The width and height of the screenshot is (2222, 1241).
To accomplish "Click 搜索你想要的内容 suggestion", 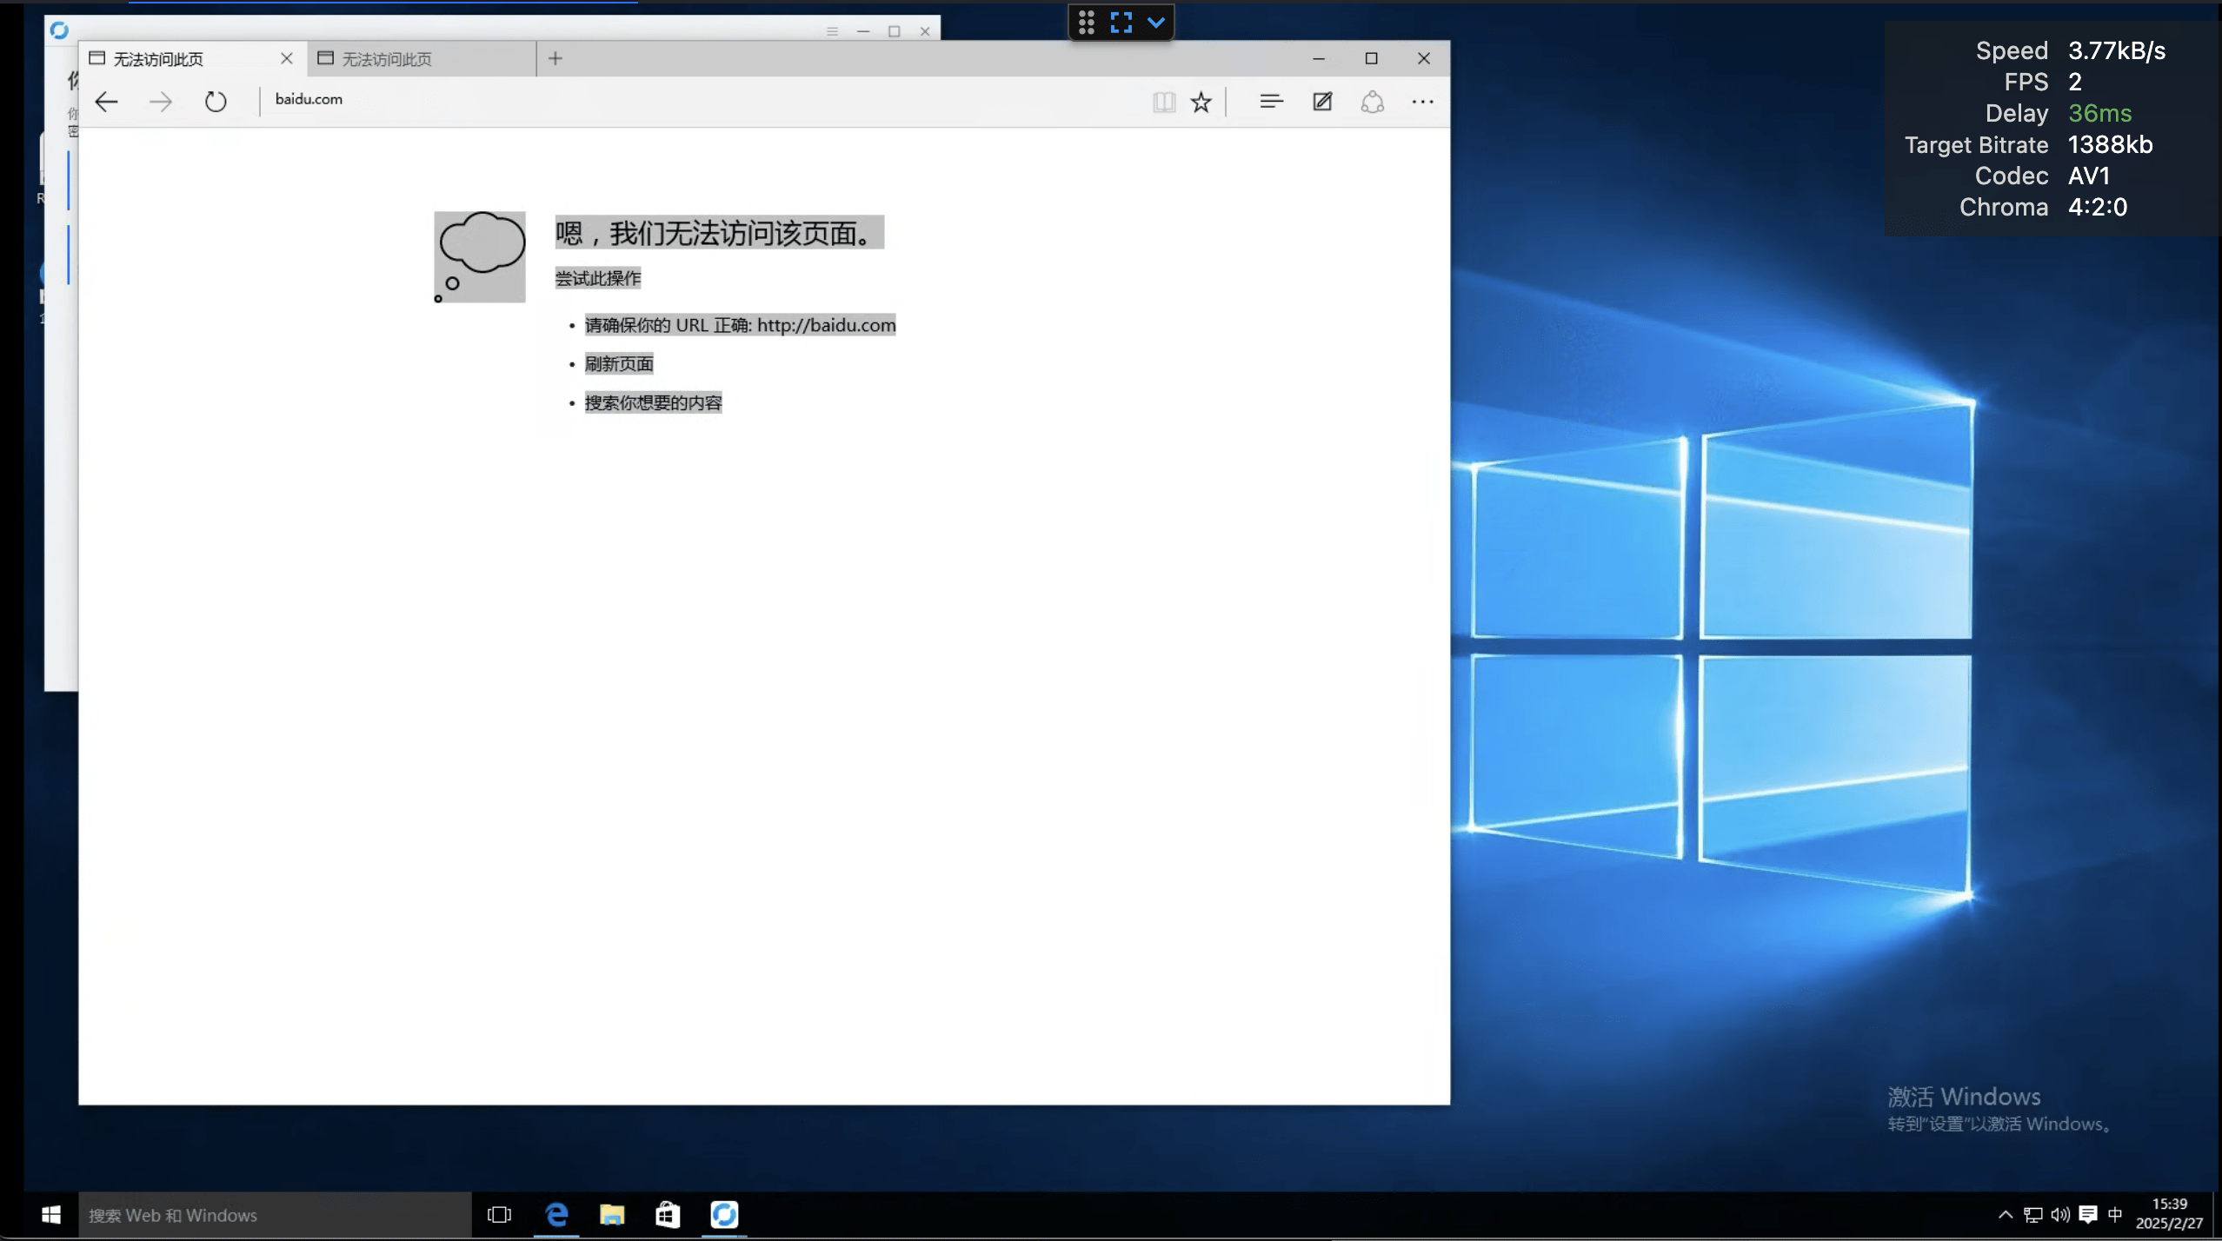I will point(653,402).
